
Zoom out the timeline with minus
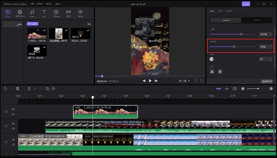243,89
